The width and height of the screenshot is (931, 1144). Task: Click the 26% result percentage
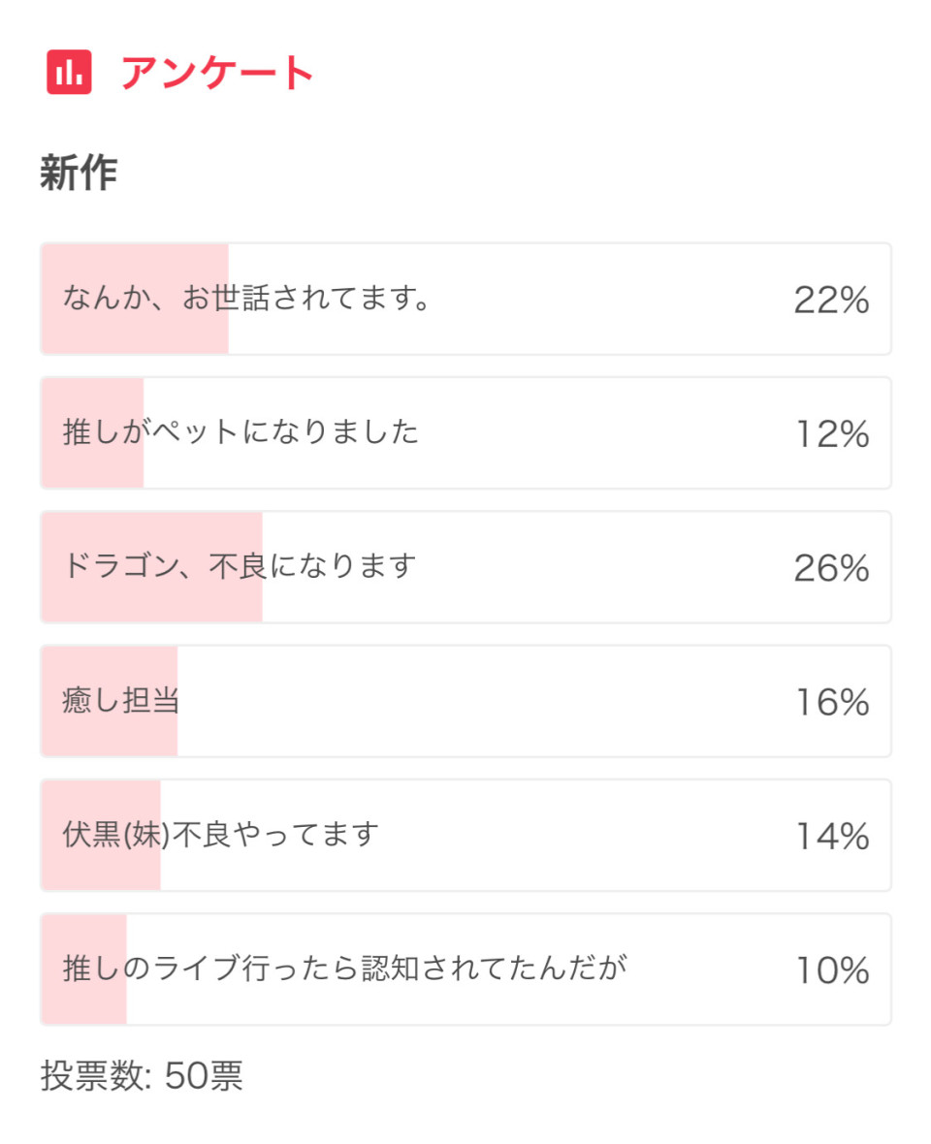832,568
